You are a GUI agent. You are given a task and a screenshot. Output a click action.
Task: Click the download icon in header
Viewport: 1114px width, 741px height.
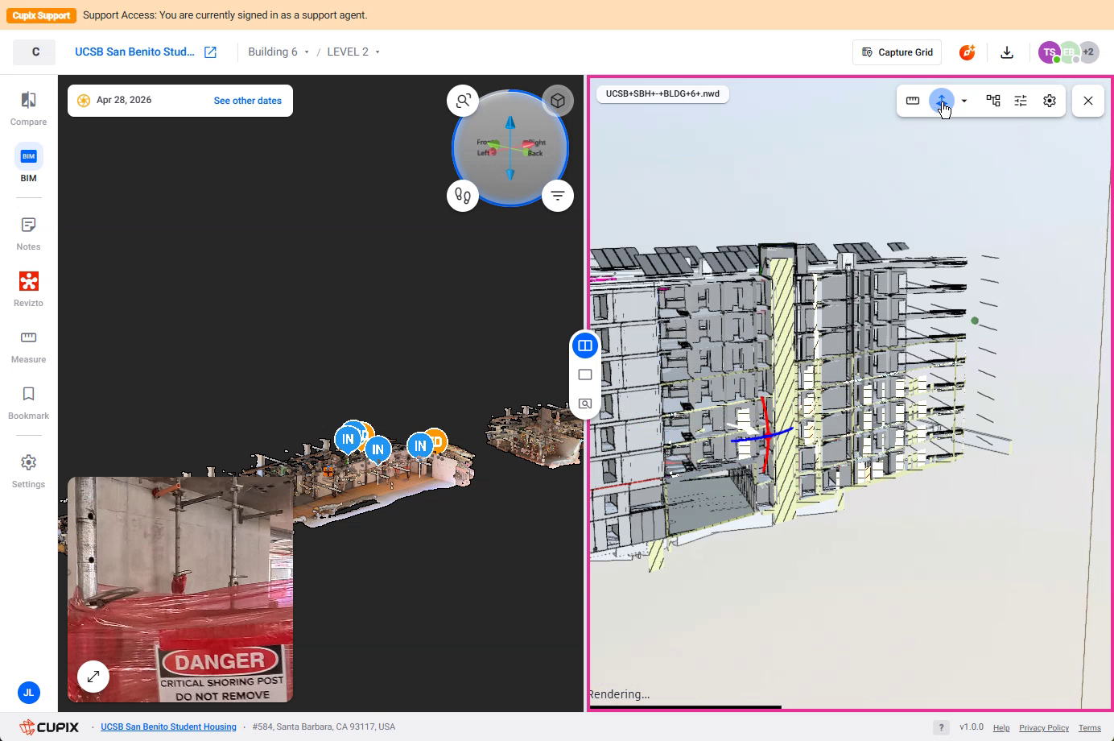(1006, 52)
